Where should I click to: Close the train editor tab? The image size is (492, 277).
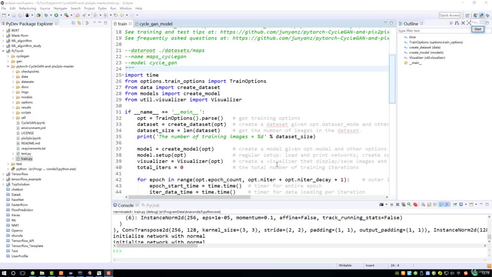click(x=130, y=24)
